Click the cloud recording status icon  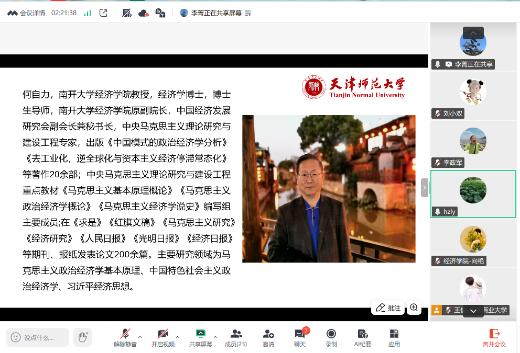tap(143, 13)
